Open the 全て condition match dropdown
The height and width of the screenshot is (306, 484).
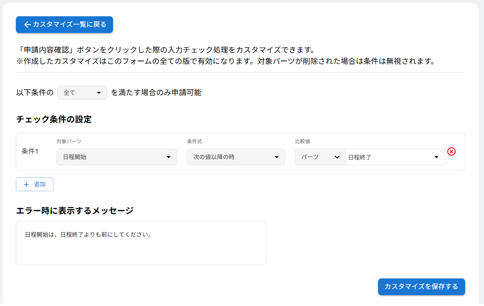(x=82, y=93)
